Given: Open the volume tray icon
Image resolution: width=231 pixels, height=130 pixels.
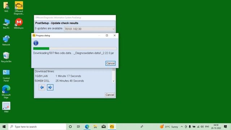Looking at the screenshot, I should click(x=202, y=127).
